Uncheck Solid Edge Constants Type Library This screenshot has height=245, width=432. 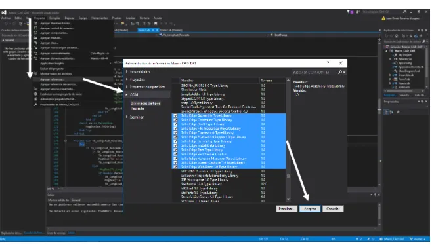(175, 120)
